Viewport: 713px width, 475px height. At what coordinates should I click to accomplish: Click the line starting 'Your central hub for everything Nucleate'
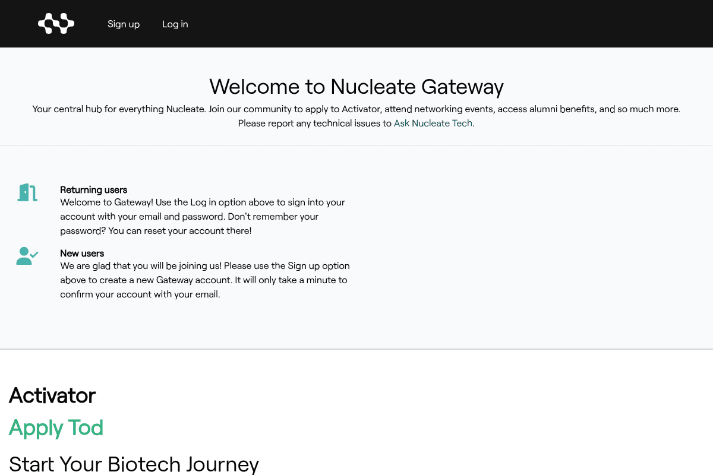tap(356, 109)
